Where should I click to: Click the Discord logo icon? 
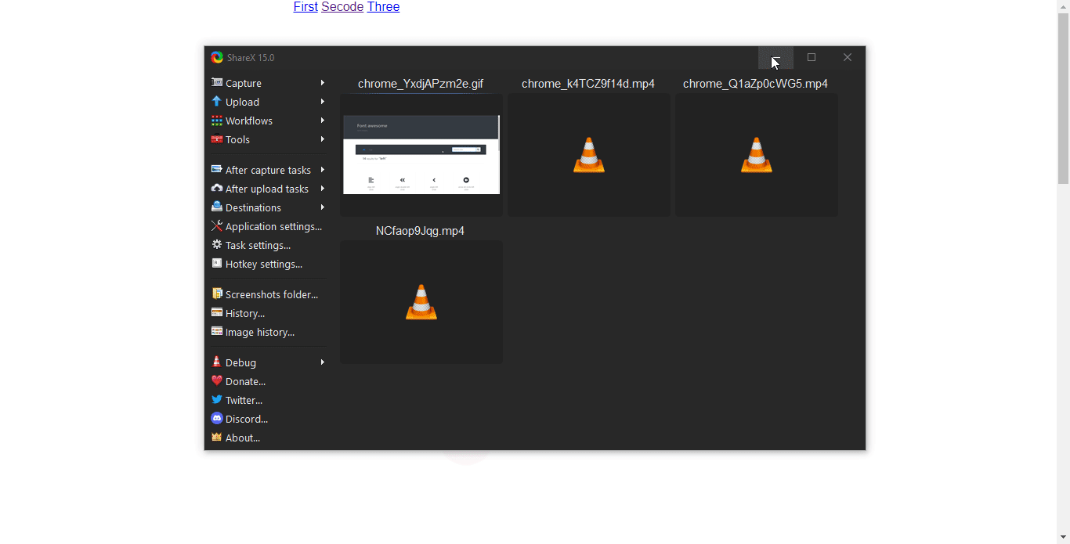pyautogui.click(x=217, y=419)
